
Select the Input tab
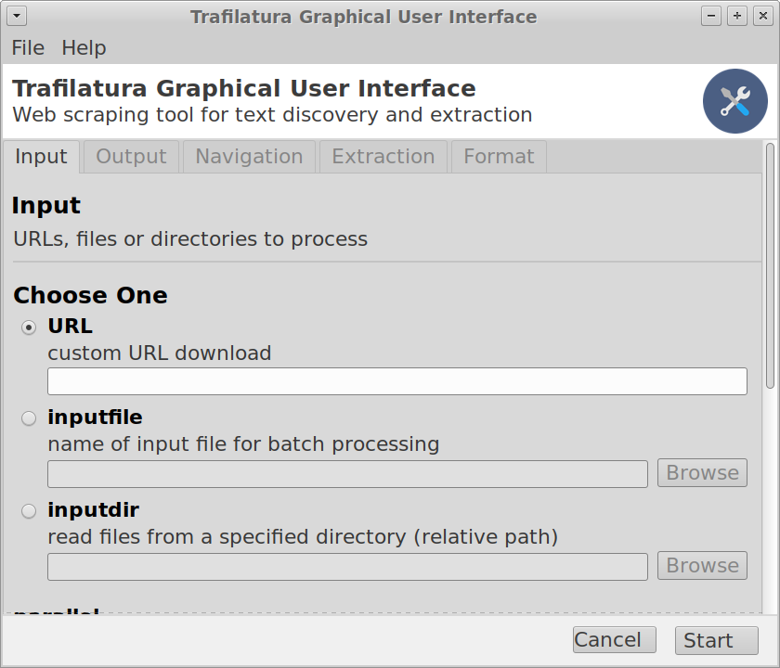click(x=41, y=157)
